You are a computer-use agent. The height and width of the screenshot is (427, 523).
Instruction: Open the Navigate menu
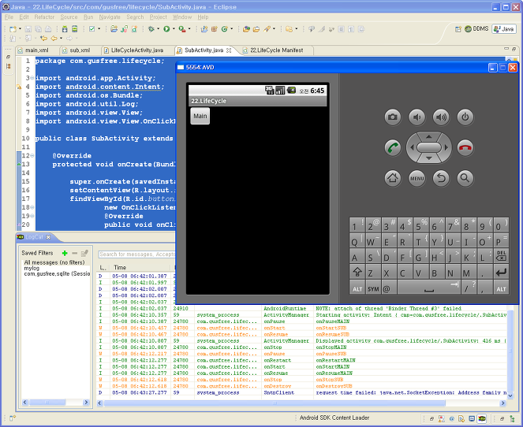[x=110, y=17]
